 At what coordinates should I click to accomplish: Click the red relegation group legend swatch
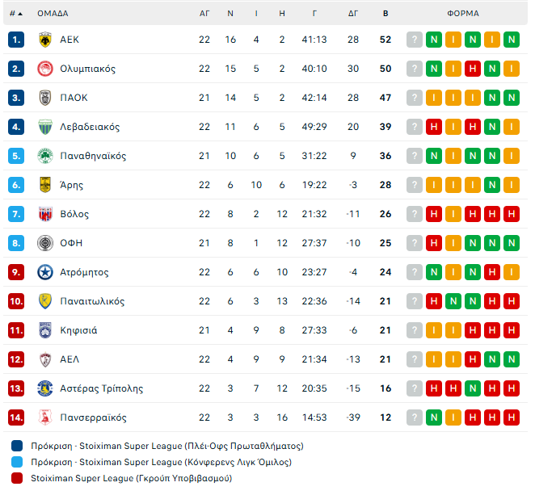point(18,478)
